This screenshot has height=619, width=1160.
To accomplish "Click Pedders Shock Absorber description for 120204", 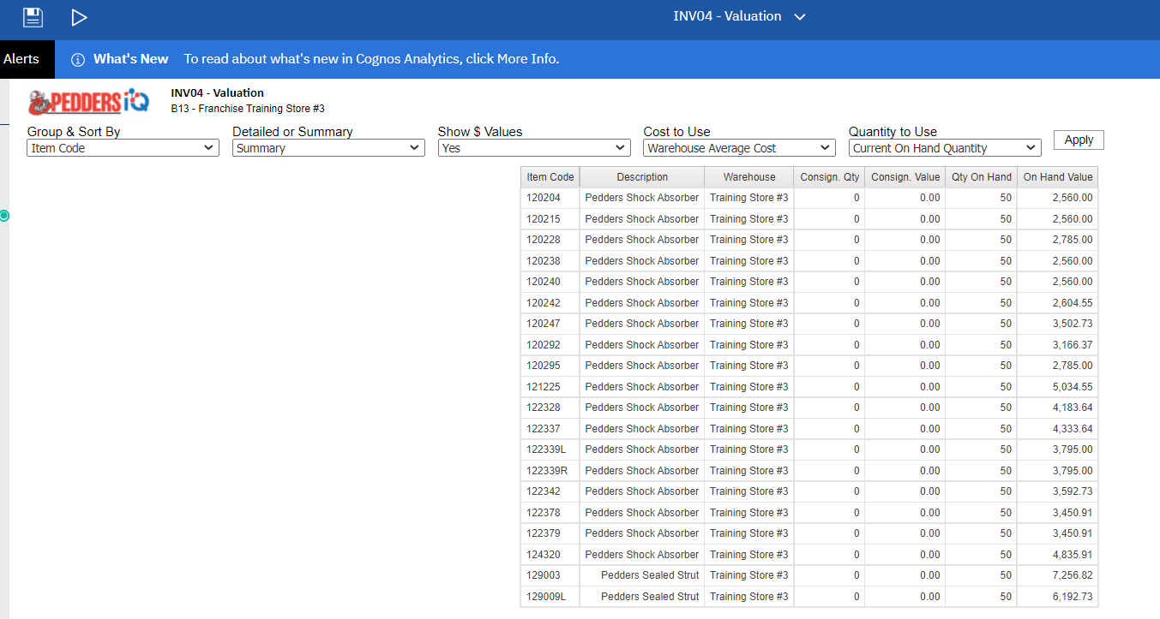I will [642, 198].
